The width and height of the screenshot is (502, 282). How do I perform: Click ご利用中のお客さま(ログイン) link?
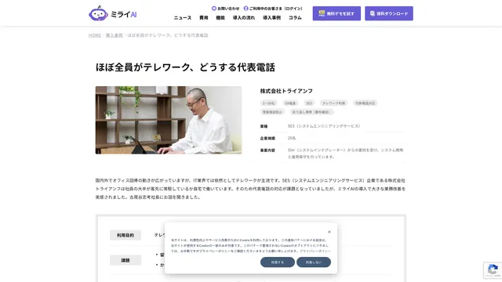coord(275,9)
